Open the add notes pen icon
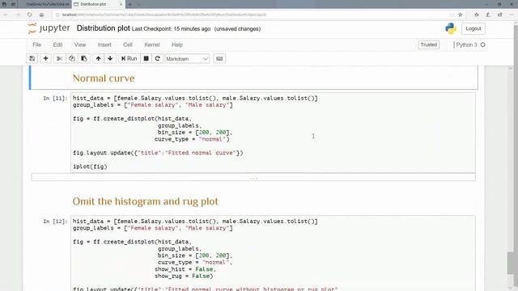The width and height of the screenshot is (518, 291). point(488,15)
